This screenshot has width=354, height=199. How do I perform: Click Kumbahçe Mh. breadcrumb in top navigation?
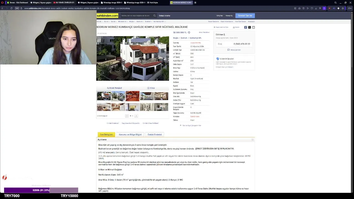coord(159,22)
